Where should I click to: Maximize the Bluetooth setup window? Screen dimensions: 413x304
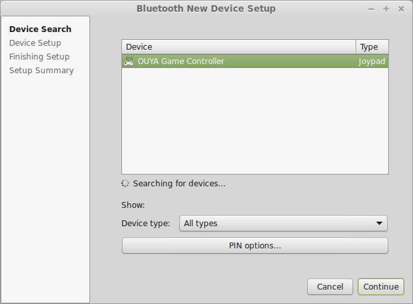(x=386, y=8)
